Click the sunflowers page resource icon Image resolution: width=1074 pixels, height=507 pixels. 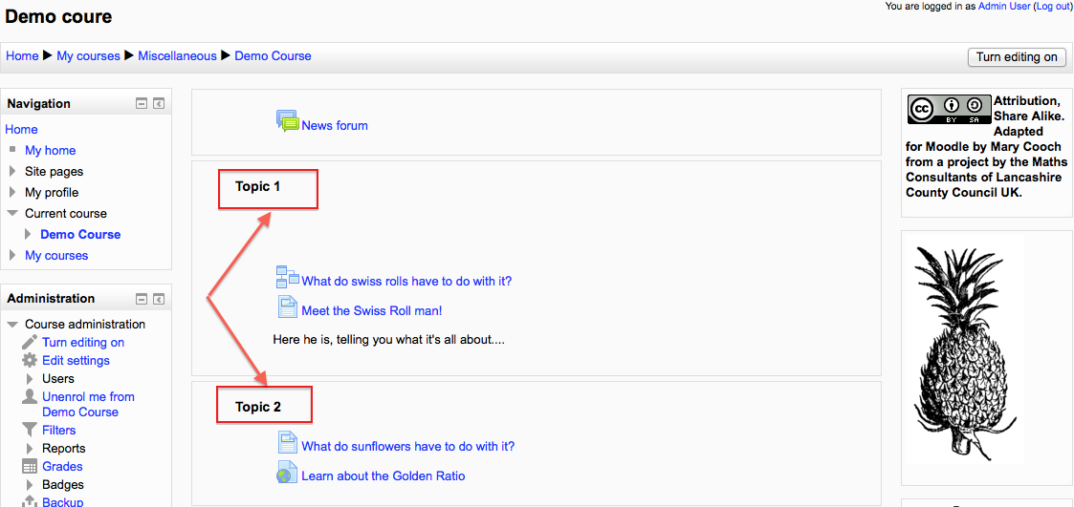[x=288, y=442]
